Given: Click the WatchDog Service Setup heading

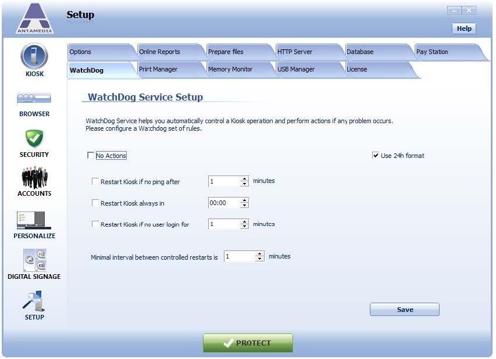Looking at the screenshot, I should (145, 97).
